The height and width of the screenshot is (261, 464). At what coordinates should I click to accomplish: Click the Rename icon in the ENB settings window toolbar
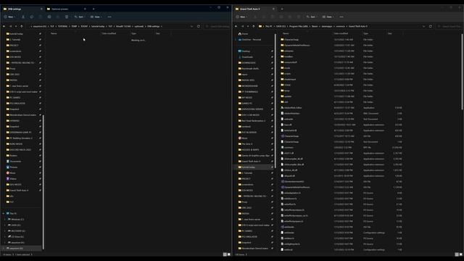tap(49, 17)
